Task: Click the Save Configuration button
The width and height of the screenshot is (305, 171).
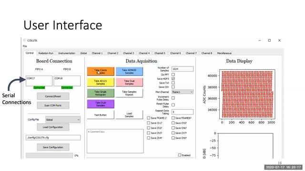Action: coord(53,147)
